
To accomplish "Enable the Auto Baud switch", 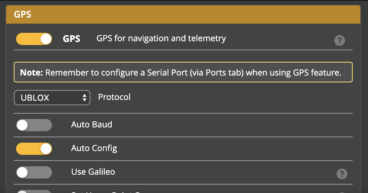I will (x=34, y=125).
